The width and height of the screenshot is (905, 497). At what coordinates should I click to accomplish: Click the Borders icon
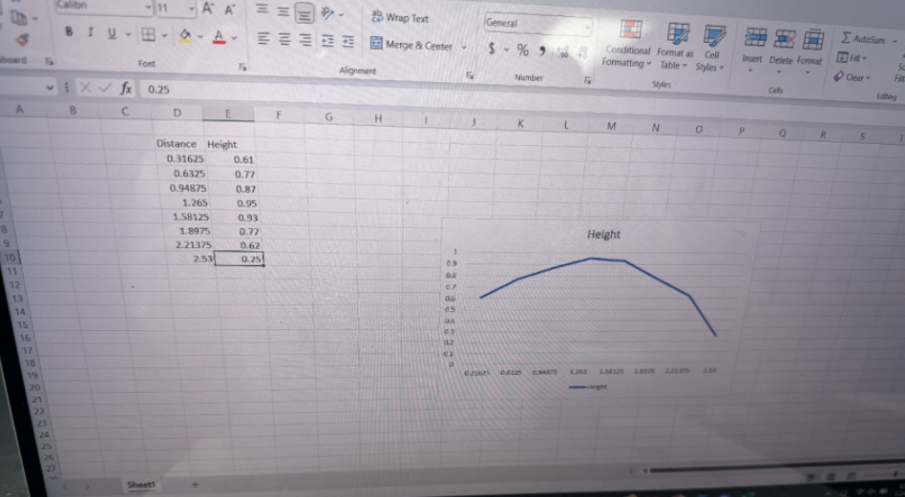(x=148, y=35)
